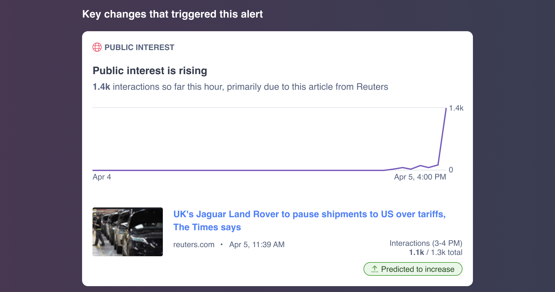This screenshot has height=292, width=555.
Task: Click the 1.4k interactions summary sentence
Action: pos(240,87)
